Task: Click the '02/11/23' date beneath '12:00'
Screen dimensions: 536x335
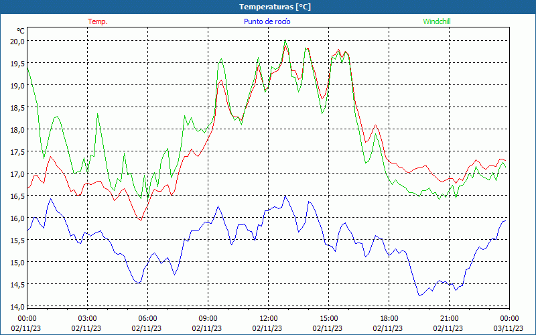Action: pyautogui.click(x=267, y=328)
